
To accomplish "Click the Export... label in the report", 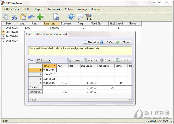I will 126,60.
